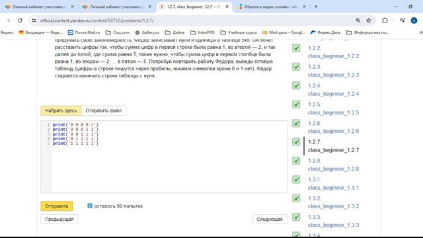
Task: Open a new browser tab
Action: 316,7
